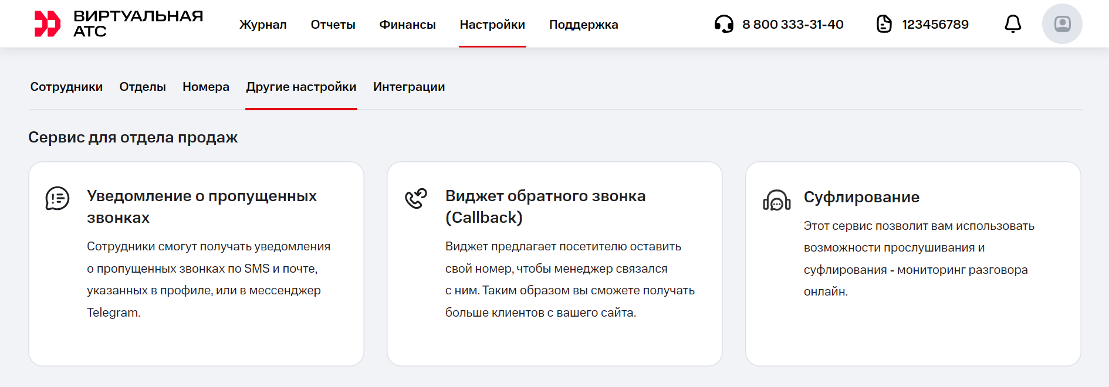Screen dimensions: 1109x387
Task: Switch to the Отделы tab
Action: tap(143, 87)
